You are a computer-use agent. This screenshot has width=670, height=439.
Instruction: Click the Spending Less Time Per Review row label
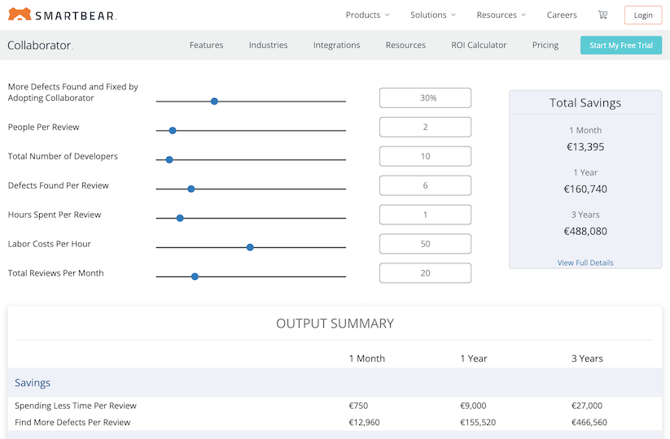(76, 406)
